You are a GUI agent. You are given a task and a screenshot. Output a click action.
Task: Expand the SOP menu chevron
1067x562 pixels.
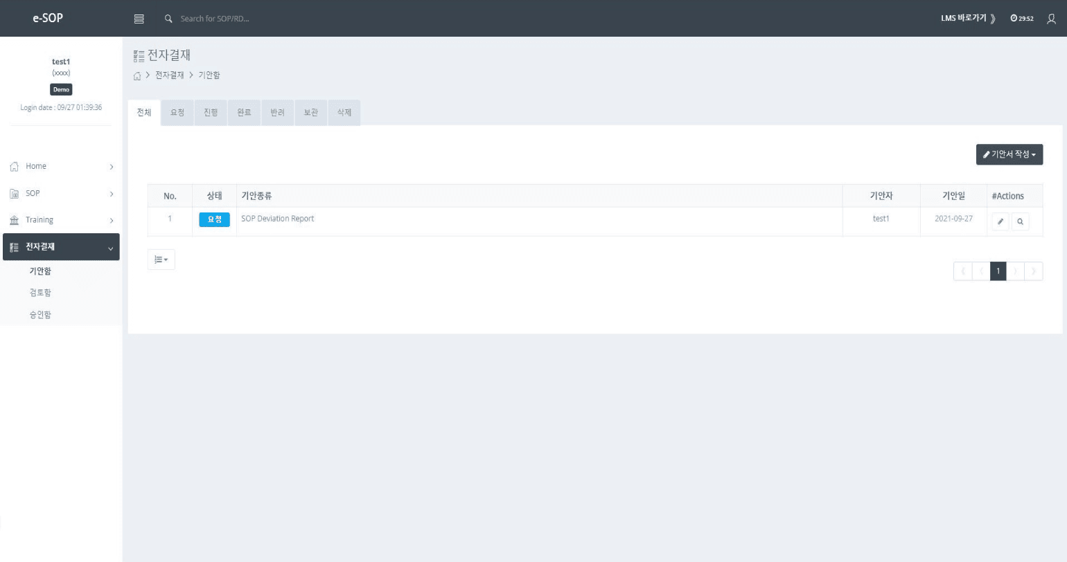click(111, 194)
